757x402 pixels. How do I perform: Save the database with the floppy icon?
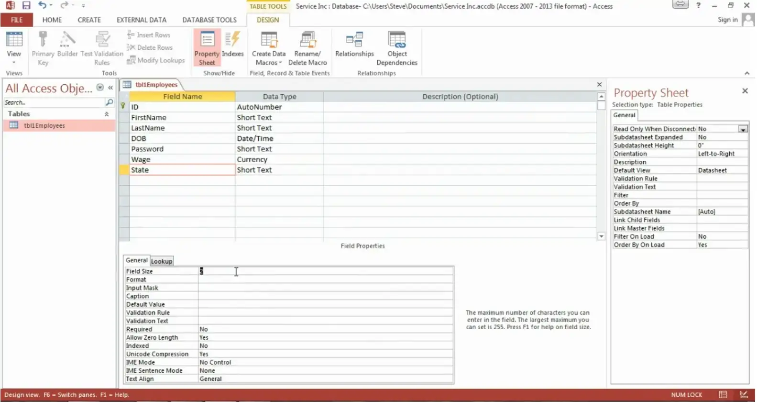click(x=26, y=6)
